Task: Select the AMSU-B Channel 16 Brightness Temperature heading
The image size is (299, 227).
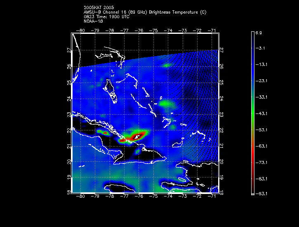Action: point(145,12)
